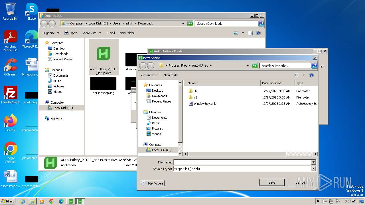
Task: Open the UX folder in New Script dialog
Action: [x=195, y=91]
